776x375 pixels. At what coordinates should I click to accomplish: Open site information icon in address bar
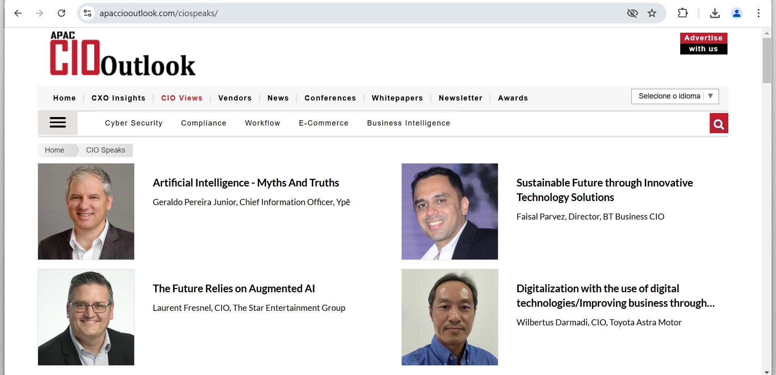(87, 13)
